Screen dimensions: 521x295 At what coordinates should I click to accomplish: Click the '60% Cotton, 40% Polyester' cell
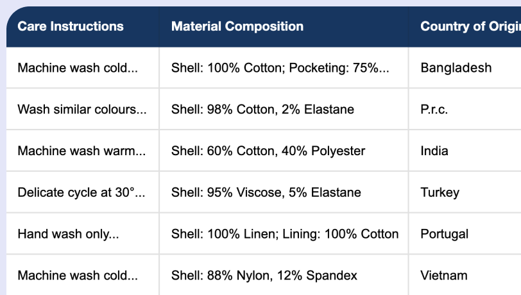pos(268,151)
